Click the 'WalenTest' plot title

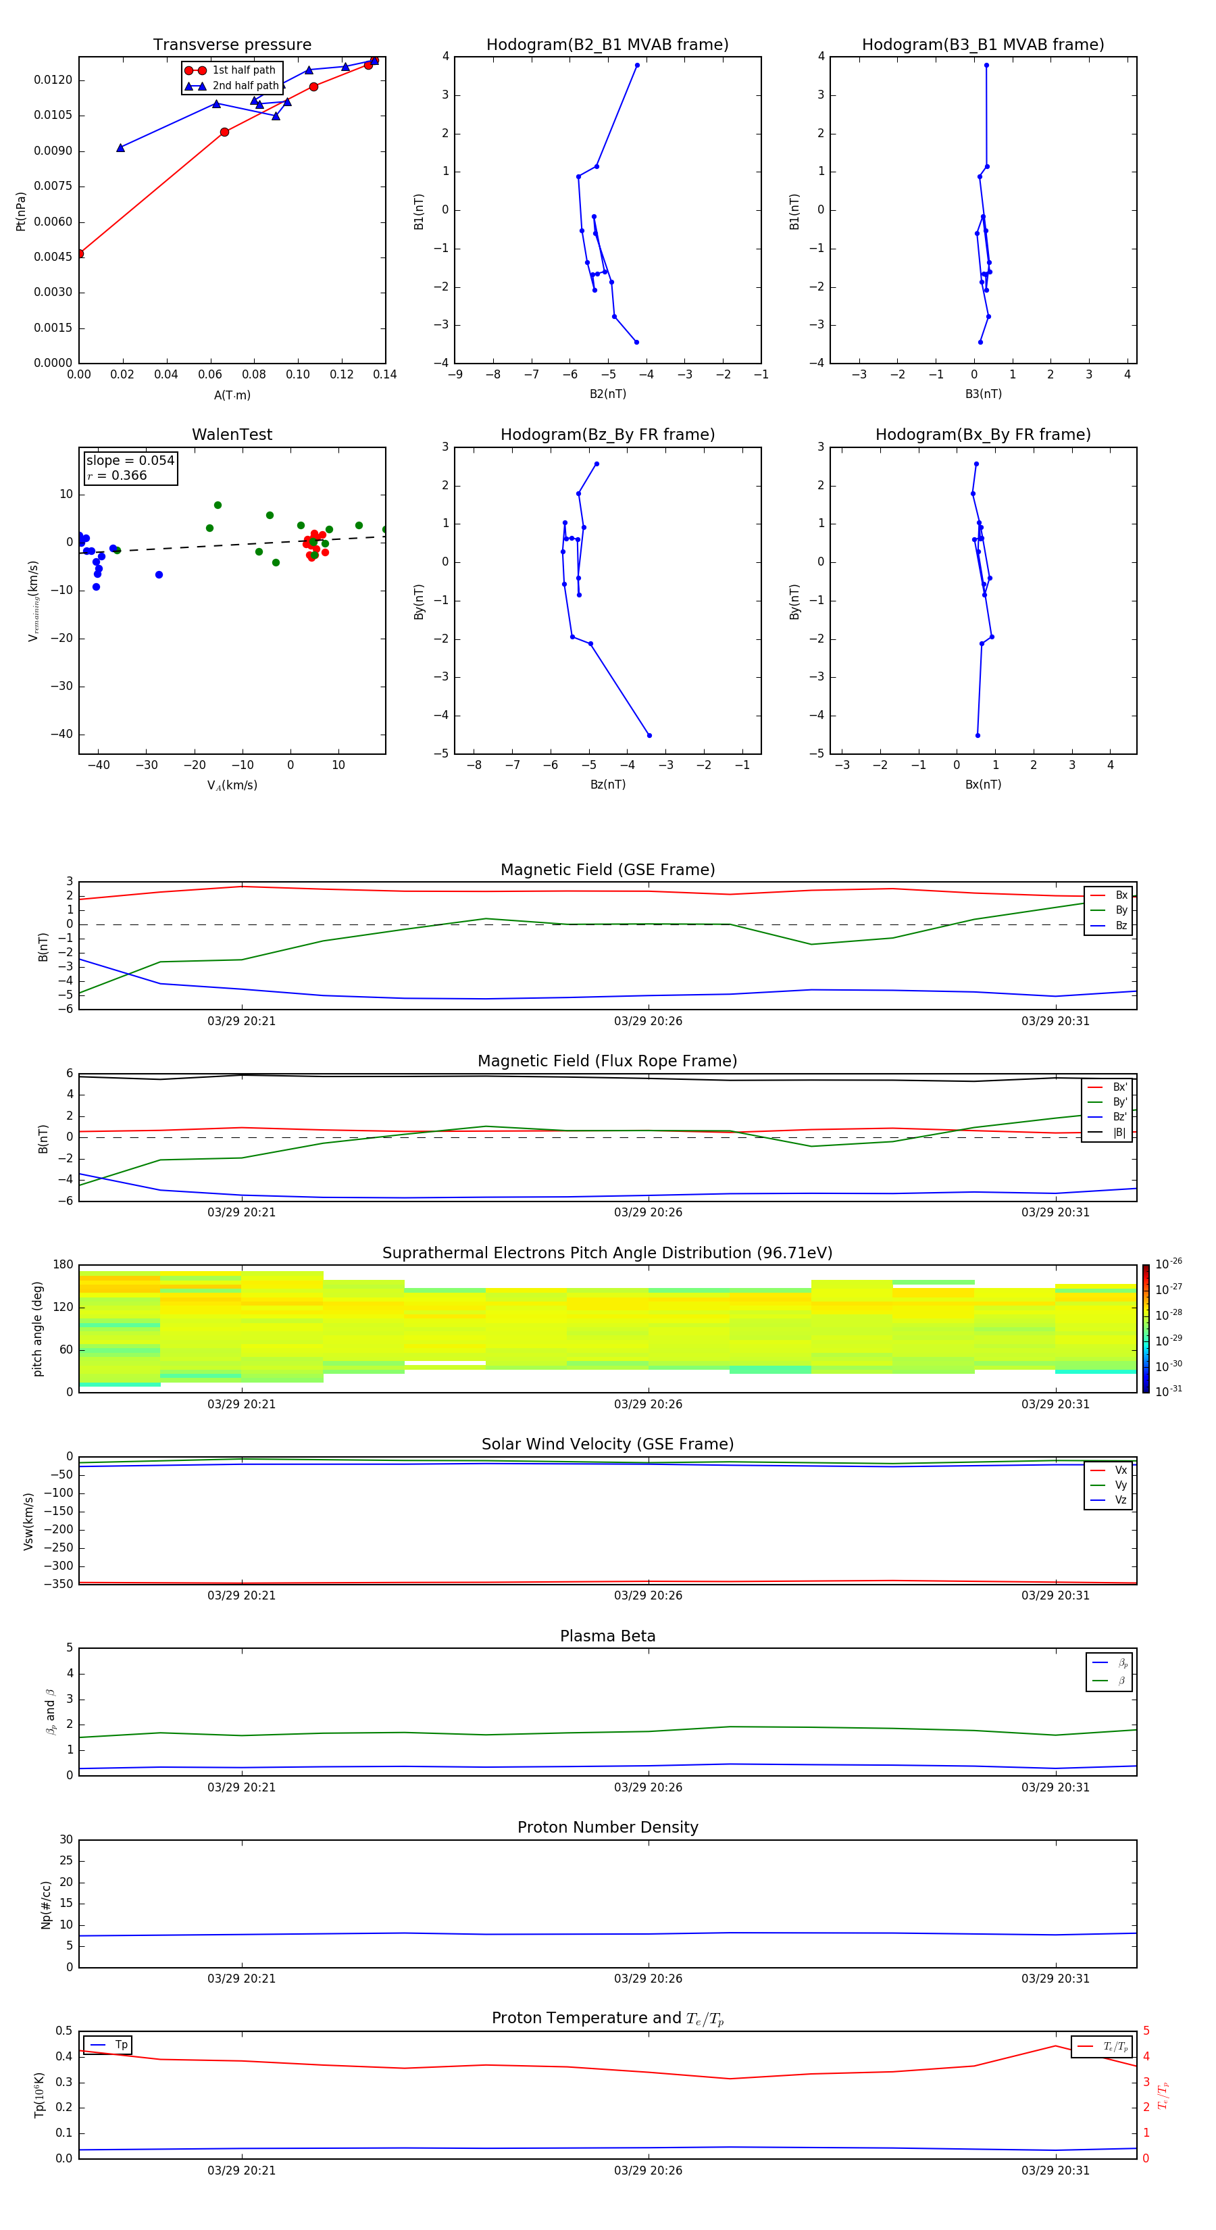pos(232,435)
